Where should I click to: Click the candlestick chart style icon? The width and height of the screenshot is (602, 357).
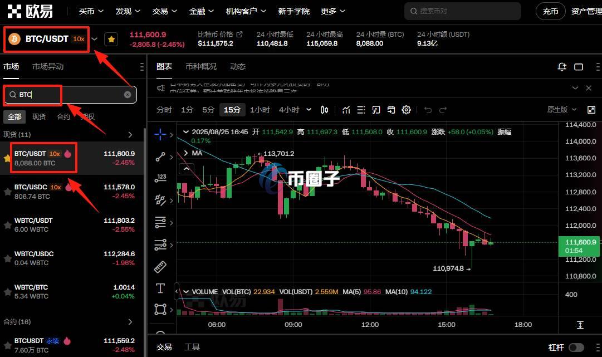pos(325,110)
